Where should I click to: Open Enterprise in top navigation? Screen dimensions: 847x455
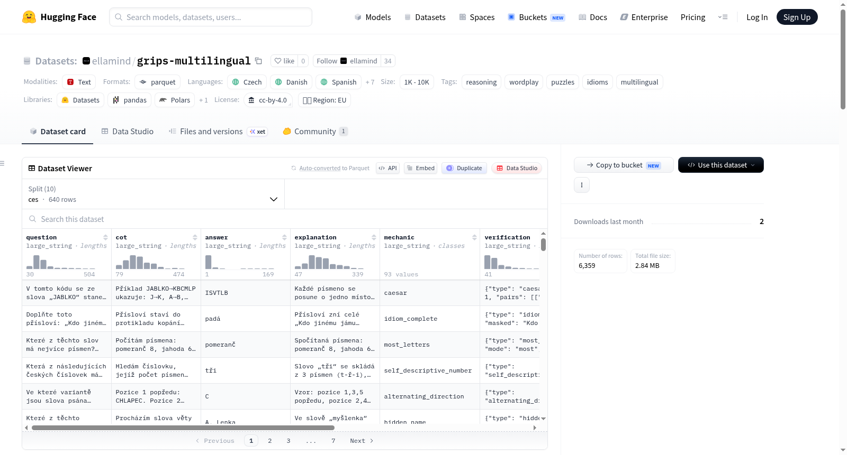(644, 17)
